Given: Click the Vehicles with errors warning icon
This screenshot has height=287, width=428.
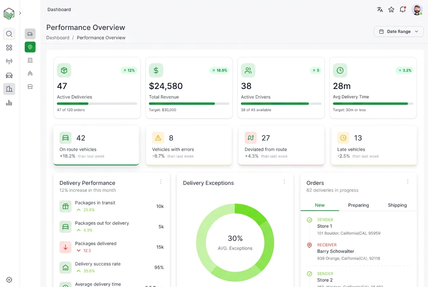Looking at the screenshot, I should [x=158, y=138].
